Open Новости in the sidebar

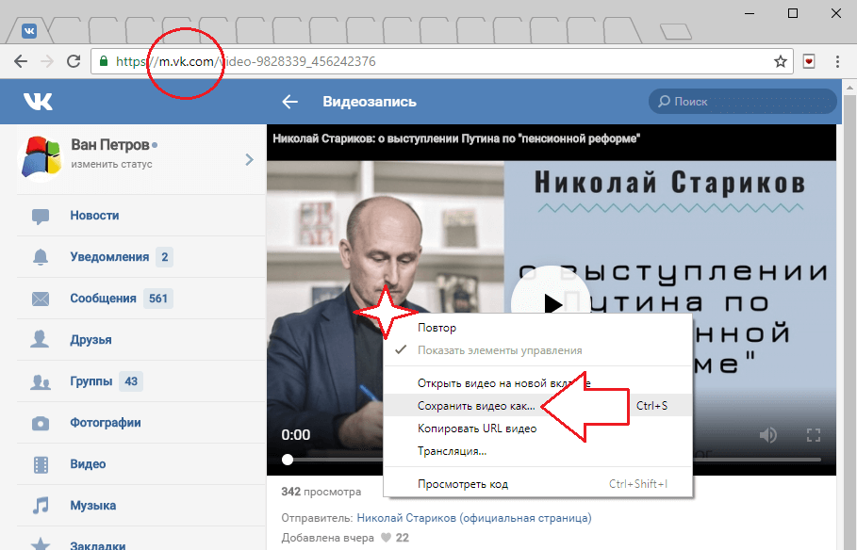point(141,215)
